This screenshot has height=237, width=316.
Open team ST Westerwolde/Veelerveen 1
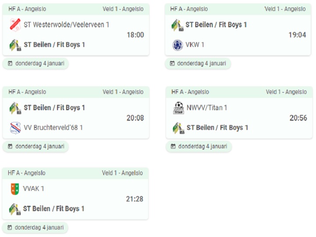pyautogui.click(x=66, y=25)
